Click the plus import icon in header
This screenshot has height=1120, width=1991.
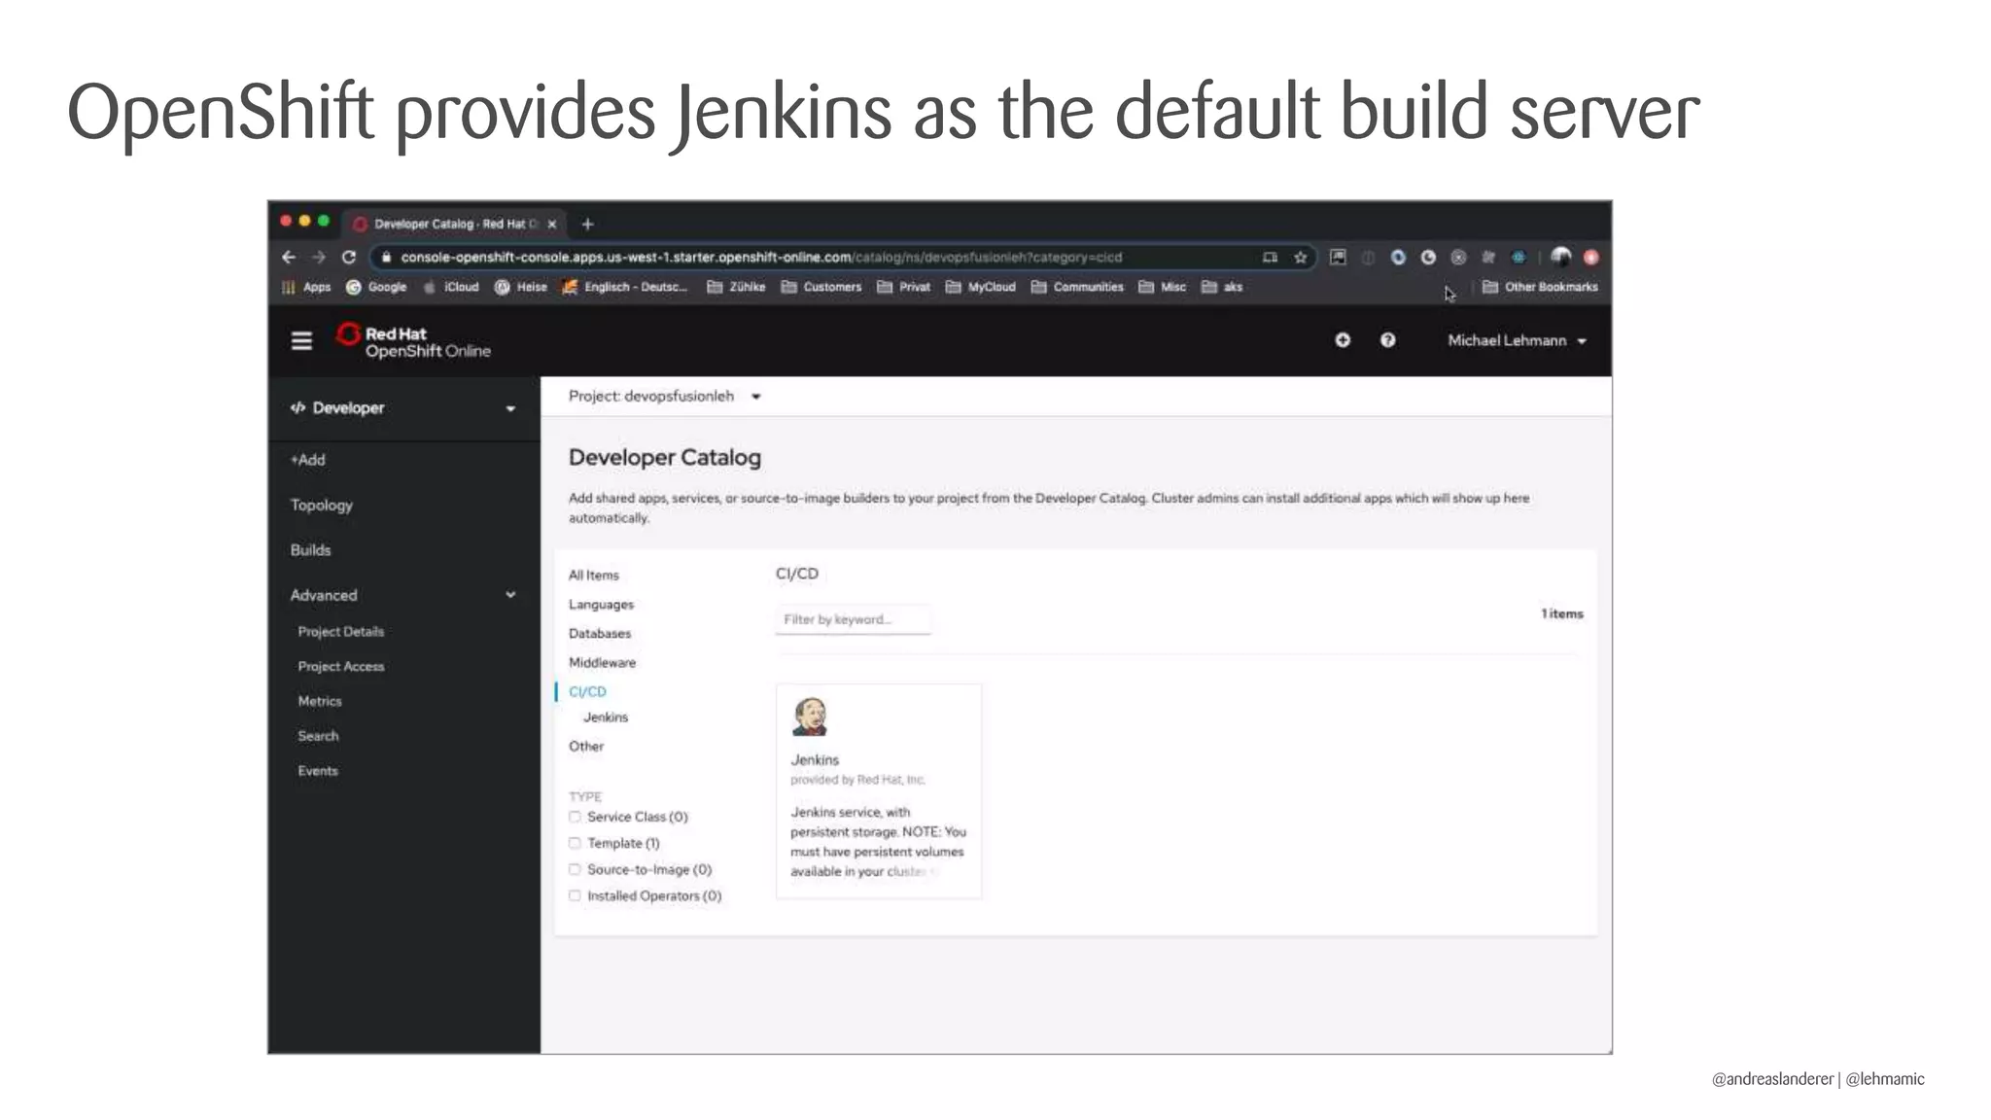(x=1343, y=340)
